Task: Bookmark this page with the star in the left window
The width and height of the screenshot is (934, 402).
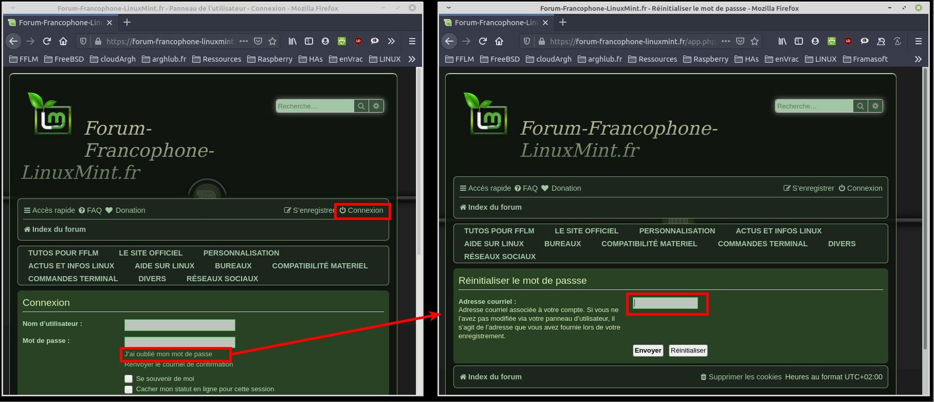Action: pyautogui.click(x=272, y=41)
